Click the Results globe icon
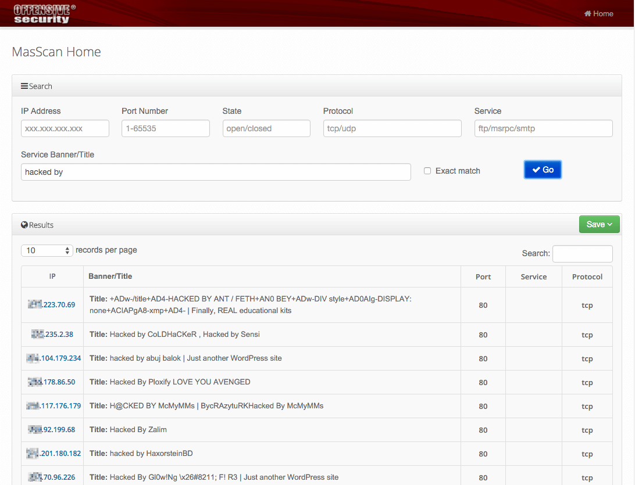Image resolution: width=635 pixels, height=485 pixels. click(x=24, y=225)
